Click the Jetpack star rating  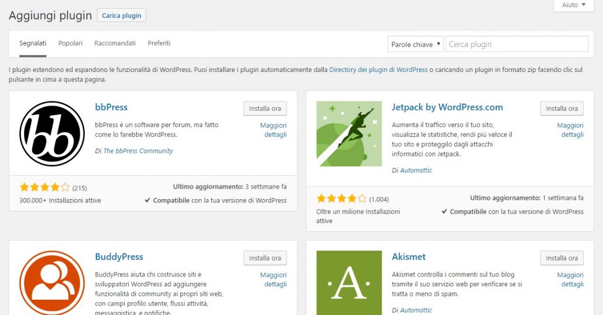pyautogui.click(x=341, y=198)
